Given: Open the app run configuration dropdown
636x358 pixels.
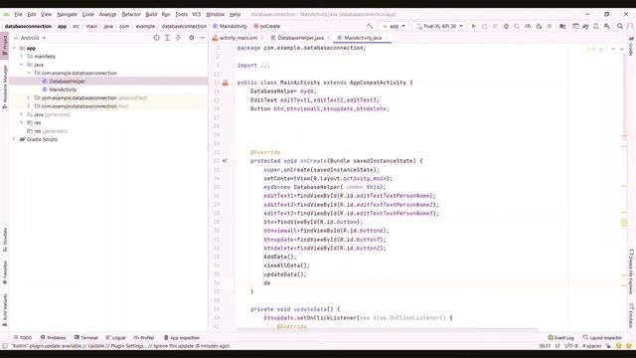Looking at the screenshot, I should pyautogui.click(x=394, y=26).
